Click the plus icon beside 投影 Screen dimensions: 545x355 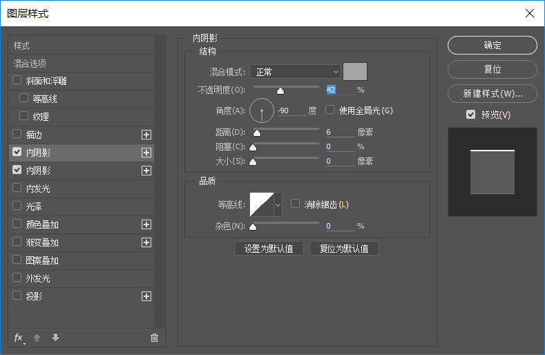[146, 296]
